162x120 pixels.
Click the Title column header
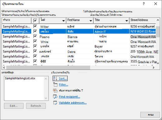pyautogui.click(x=111, y=20)
